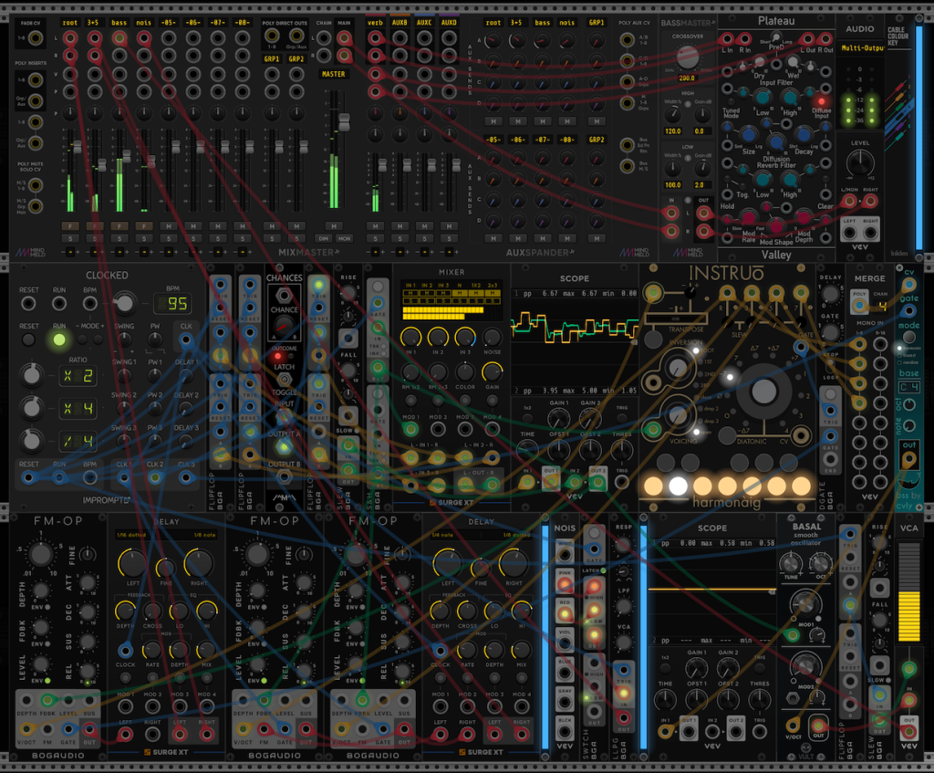Click the Surge XT Mixer NOISE knob
934x773 pixels.
point(492,337)
